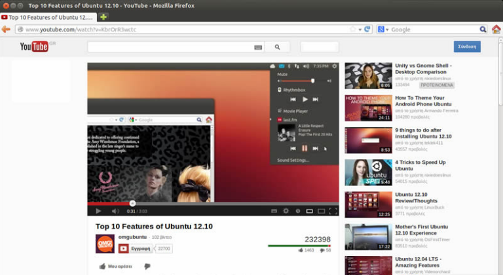The width and height of the screenshot is (503, 275).
Task: Click the ΠΡΟΤΕΙΝΟΜΕΝΑ recommended badge
Action: pyautogui.click(x=437, y=85)
